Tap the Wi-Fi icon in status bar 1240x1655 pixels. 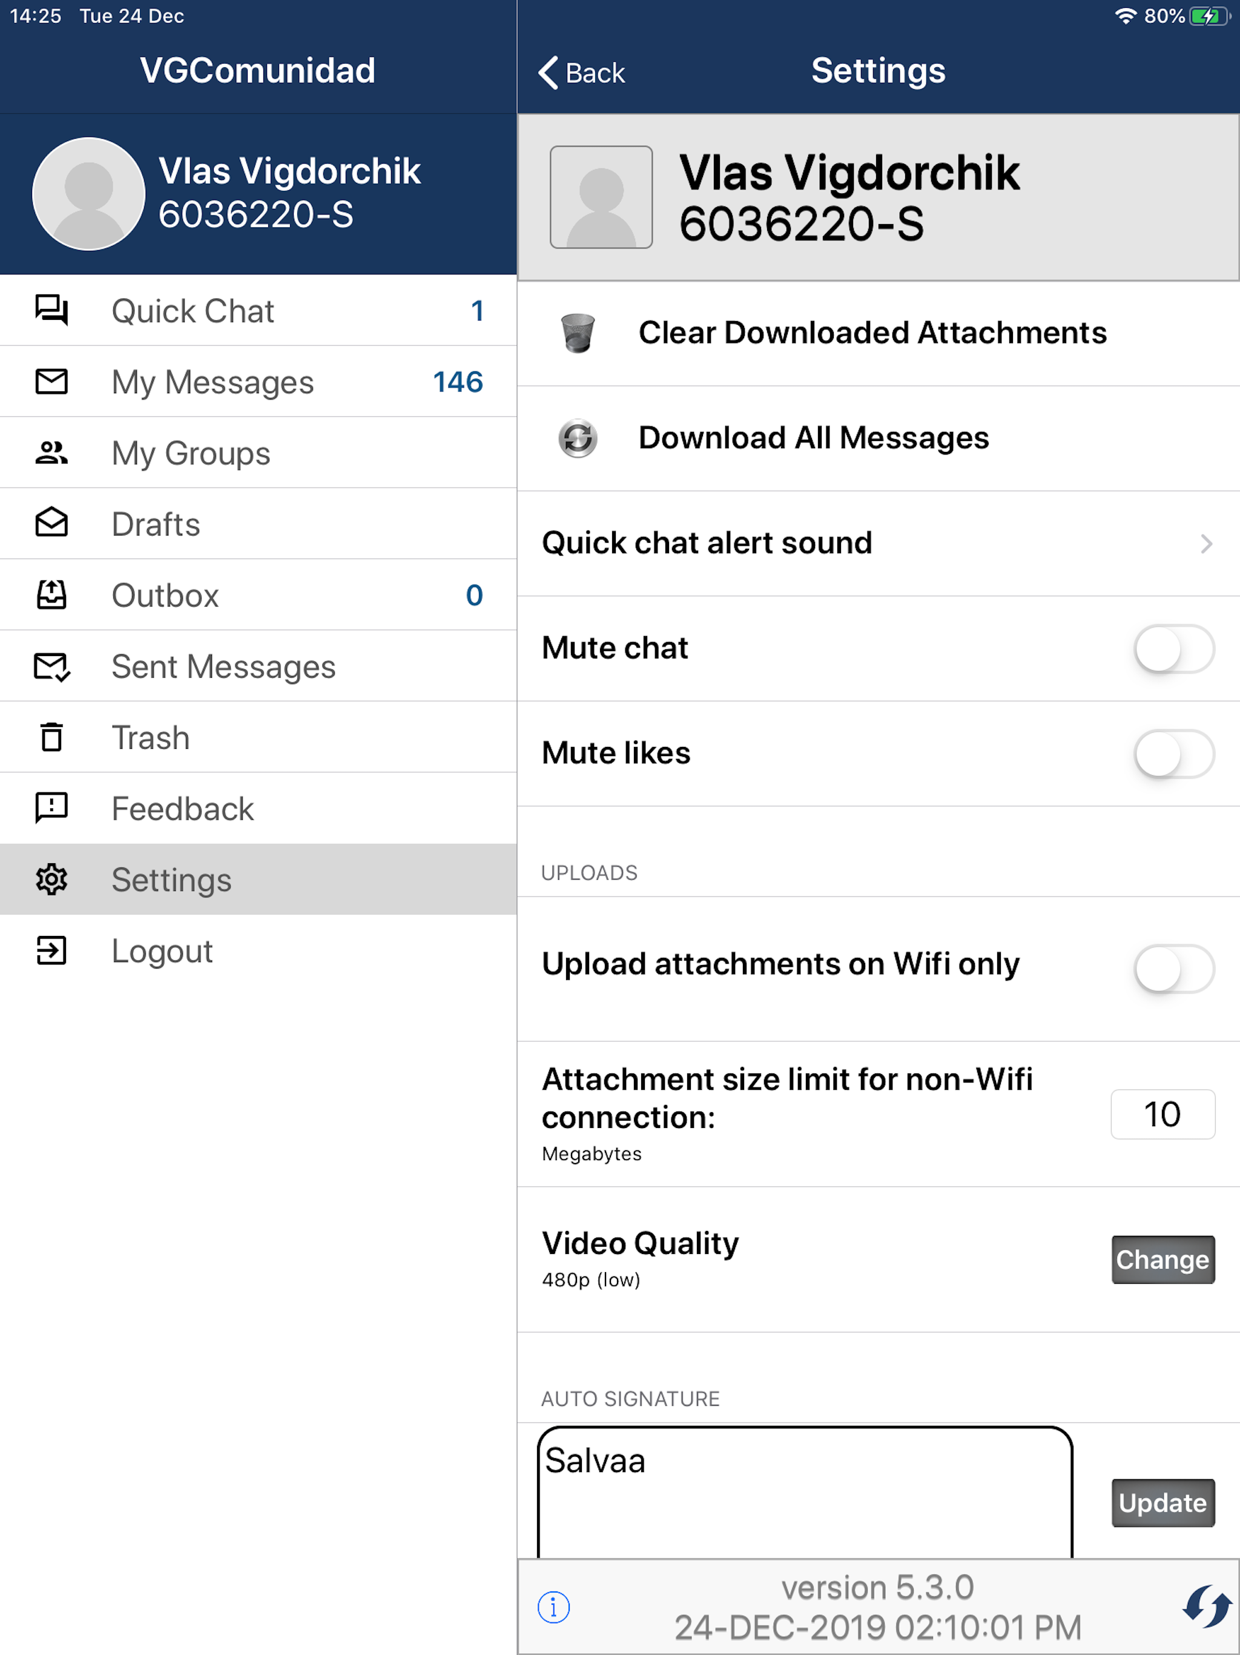click(1126, 16)
